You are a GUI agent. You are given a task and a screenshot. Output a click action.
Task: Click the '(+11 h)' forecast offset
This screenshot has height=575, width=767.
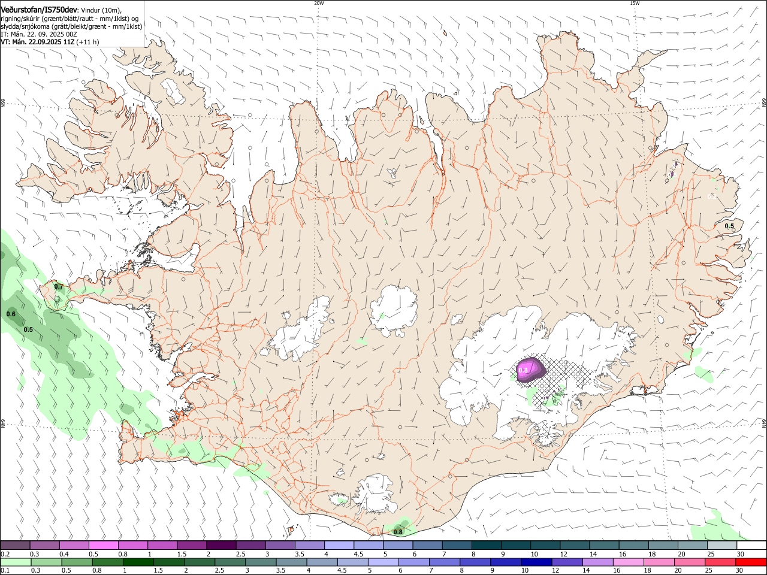click(88, 42)
